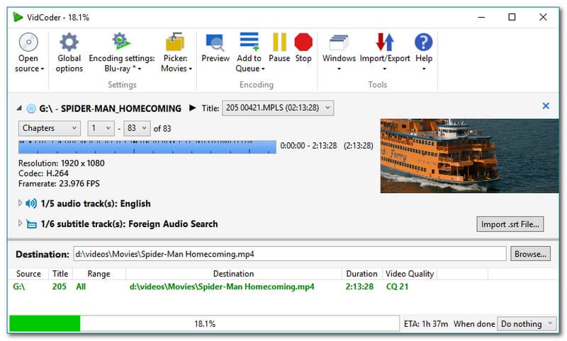Open the Chapters range type dropdown

(x=50, y=128)
